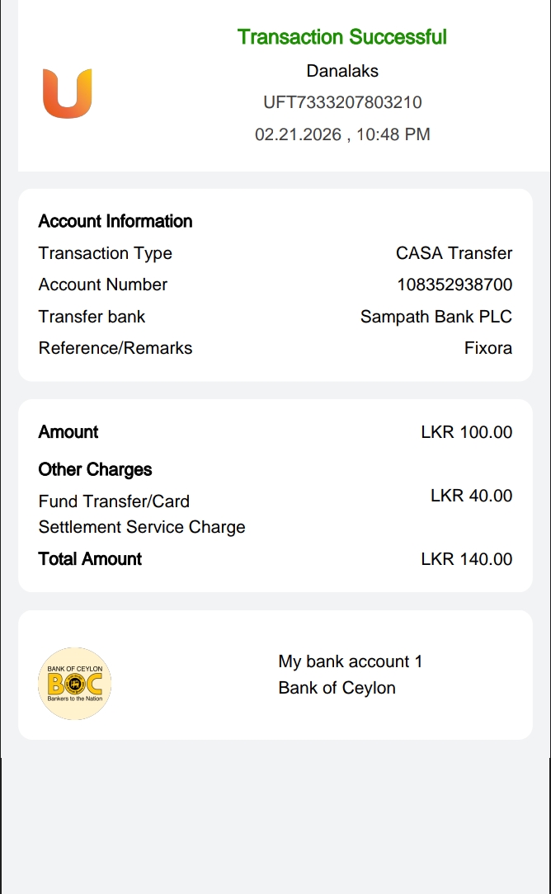Click the My bank account 1 label
Screen dimensions: 551x894
point(350,661)
